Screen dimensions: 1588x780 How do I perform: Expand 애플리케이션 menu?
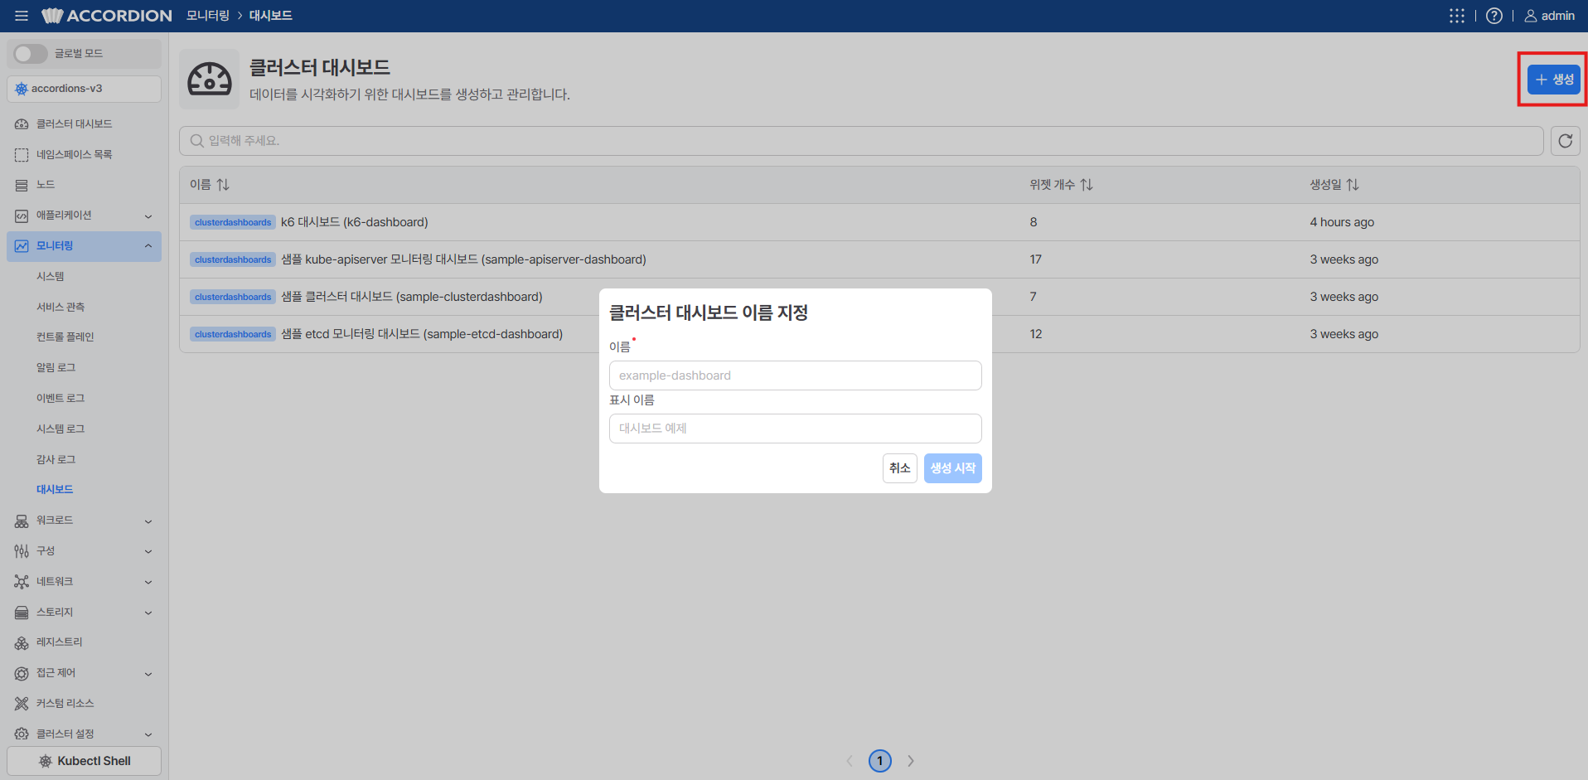84,216
